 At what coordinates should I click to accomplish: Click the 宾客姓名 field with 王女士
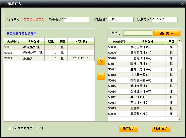pyautogui.click(x=120, y=19)
